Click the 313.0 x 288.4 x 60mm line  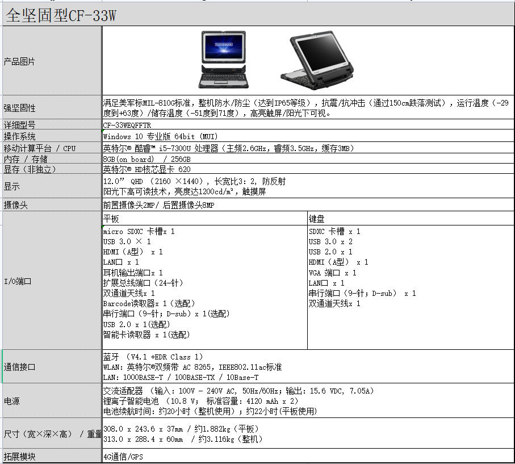coord(183,439)
